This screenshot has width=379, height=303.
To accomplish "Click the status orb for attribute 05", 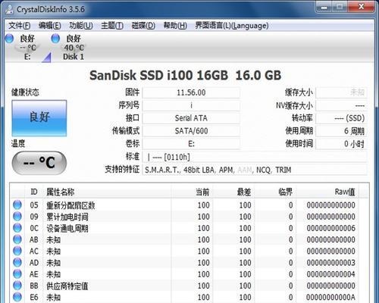I will (x=17, y=205).
